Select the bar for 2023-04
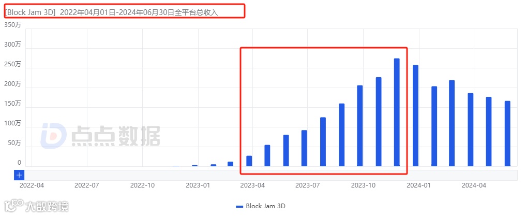 click(249, 161)
